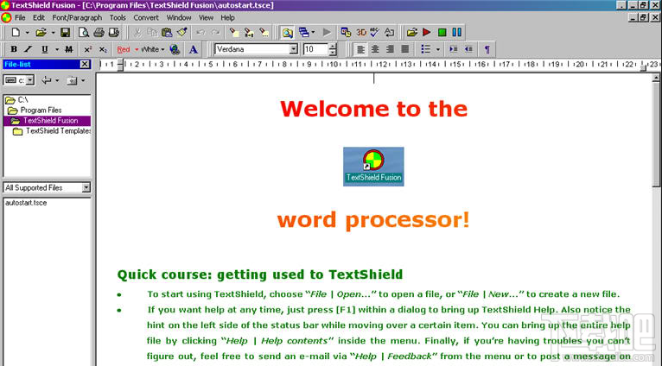
Task: Open the Help menu
Action: [x=227, y=18]
